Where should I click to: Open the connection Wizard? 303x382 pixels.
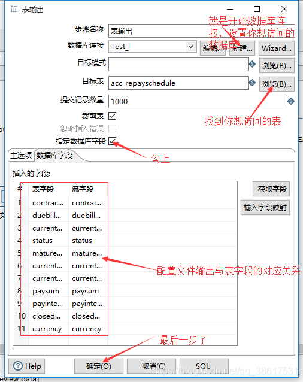pyautogui.click(x=277, y=48)
